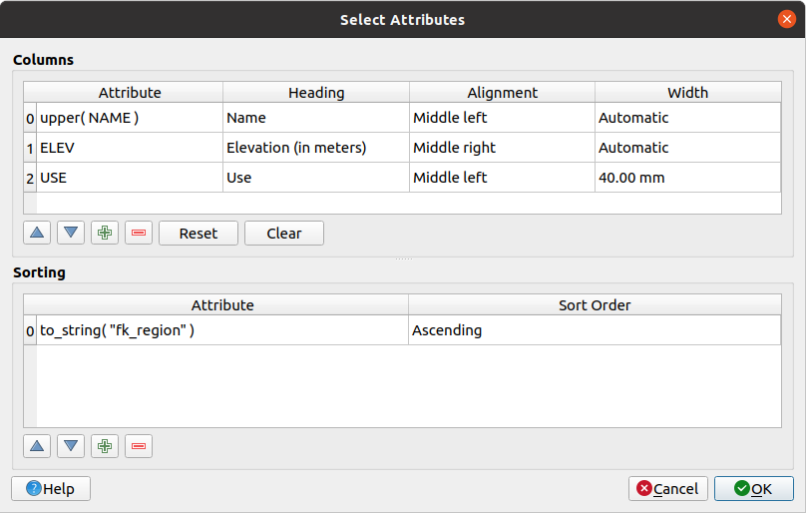Select the Elevation (in meters) heading cell

(x=315, y=148)
